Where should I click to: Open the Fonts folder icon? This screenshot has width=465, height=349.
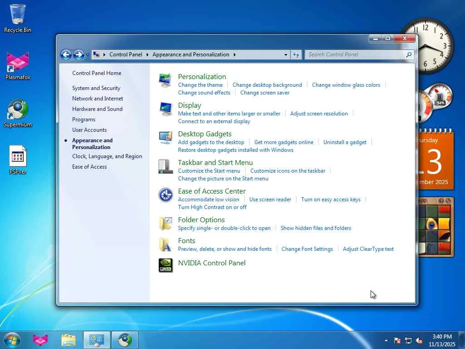pos(165,244)
